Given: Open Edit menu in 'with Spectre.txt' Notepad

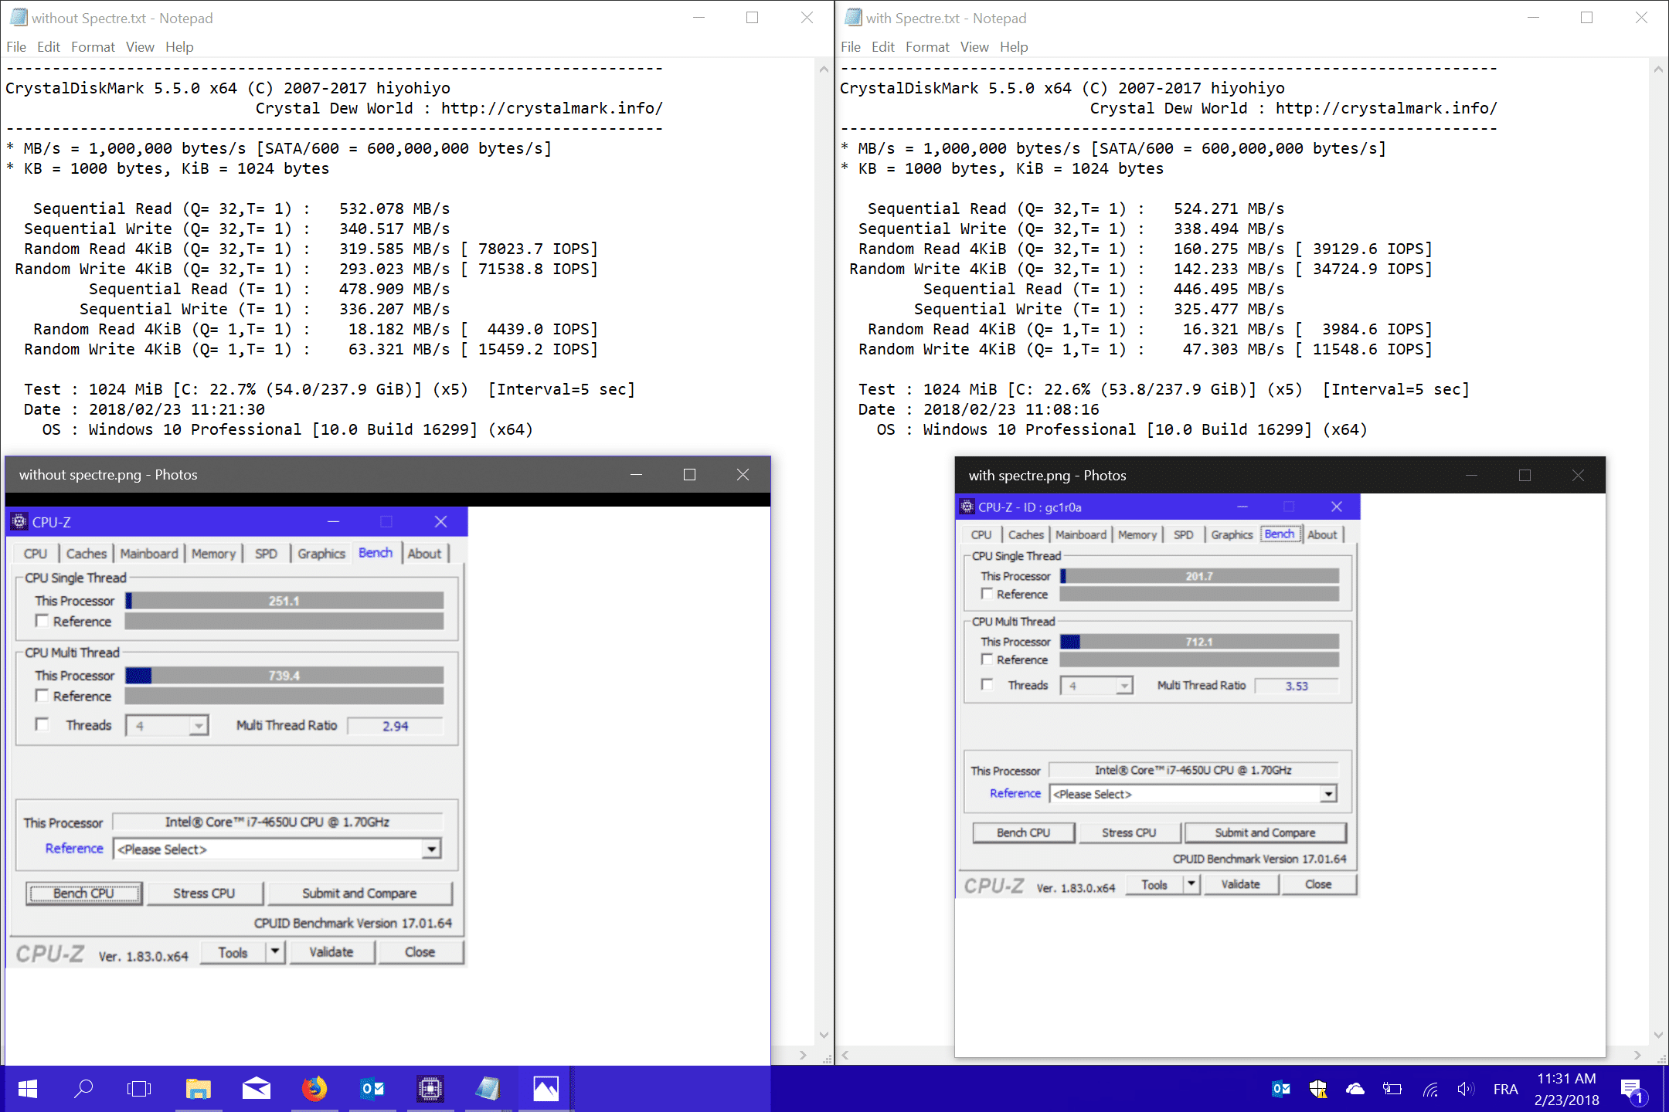Looking at the screenshot, I should coord(882,46).
